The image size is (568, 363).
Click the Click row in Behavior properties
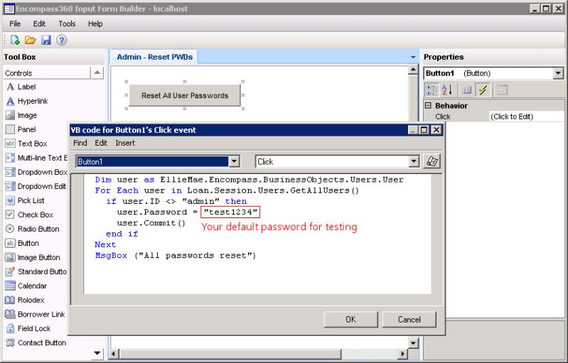[494, 117]
